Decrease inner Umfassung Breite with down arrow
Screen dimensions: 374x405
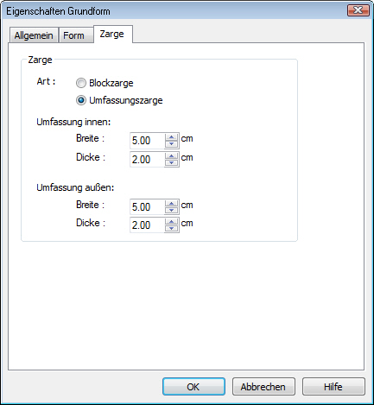(x=172, y=144)
